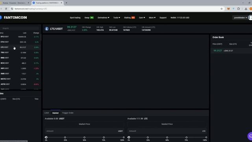Viewport: 252px width, 142px height.
Task: Open a new browser tab
Action: (66, 3)
